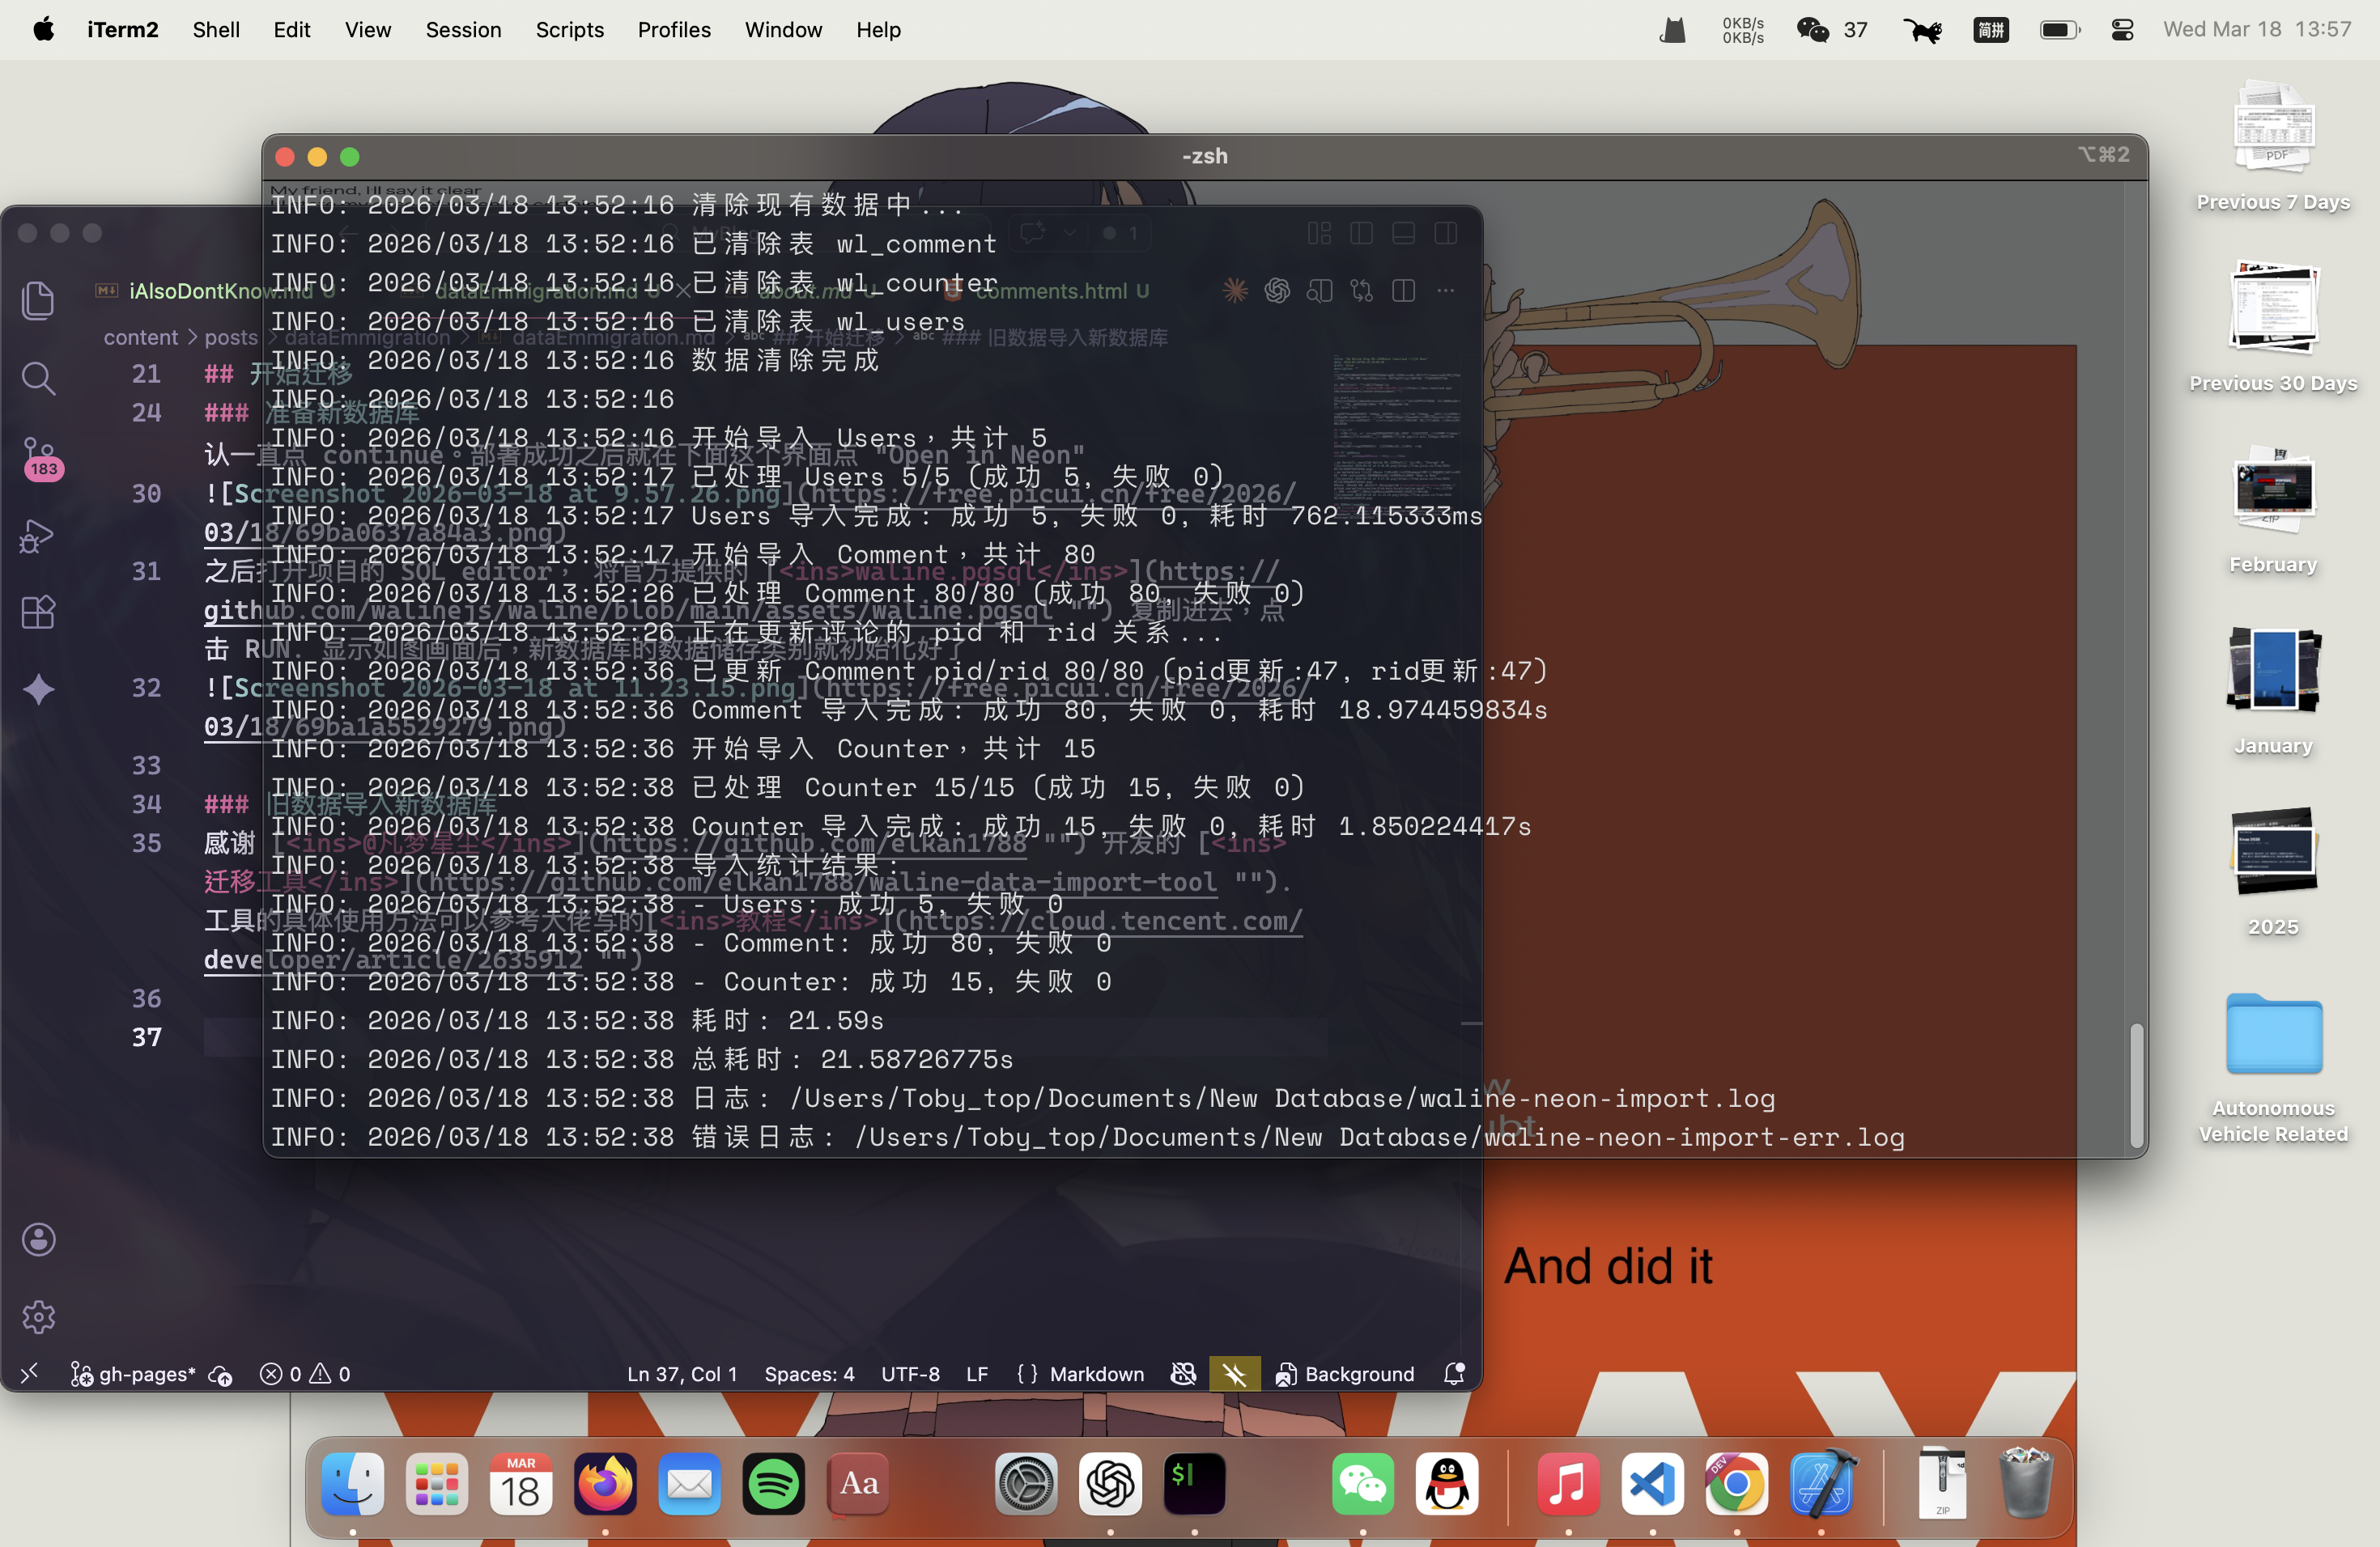This screenshot has width=2380, height=1547.
Task: Switch branch gh-pages* in status bar
Action: point(133,1373)
